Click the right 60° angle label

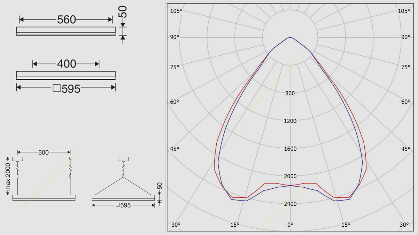406,102
